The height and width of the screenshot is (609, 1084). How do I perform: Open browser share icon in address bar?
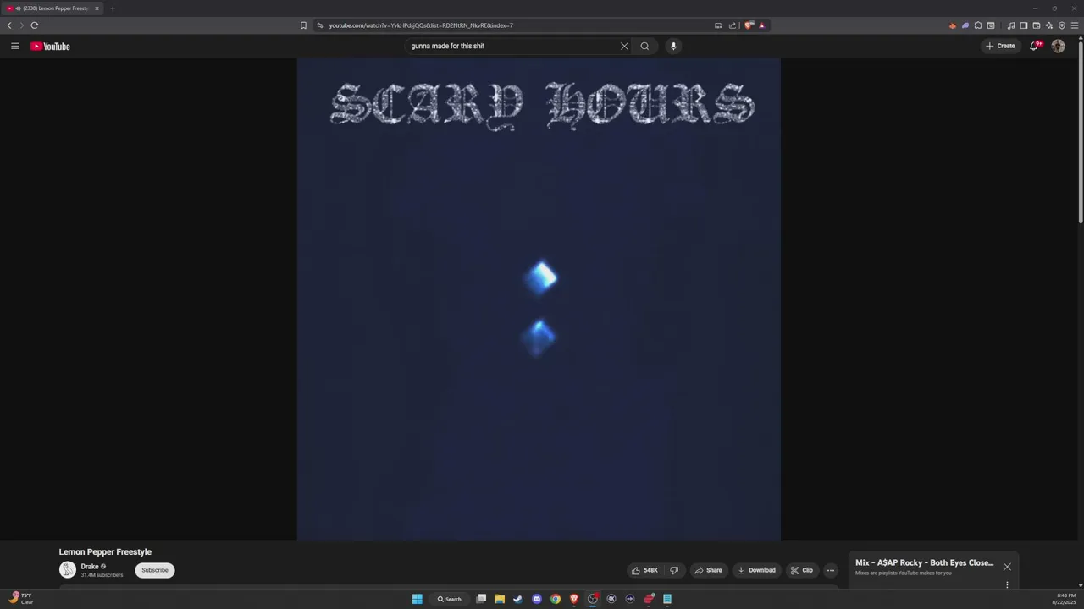point(733,25)
